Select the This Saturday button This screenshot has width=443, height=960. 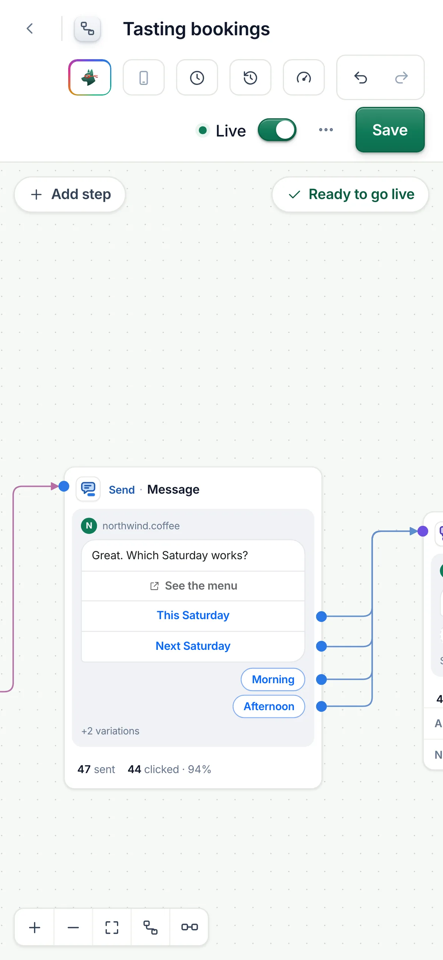(x=193, y=615)
